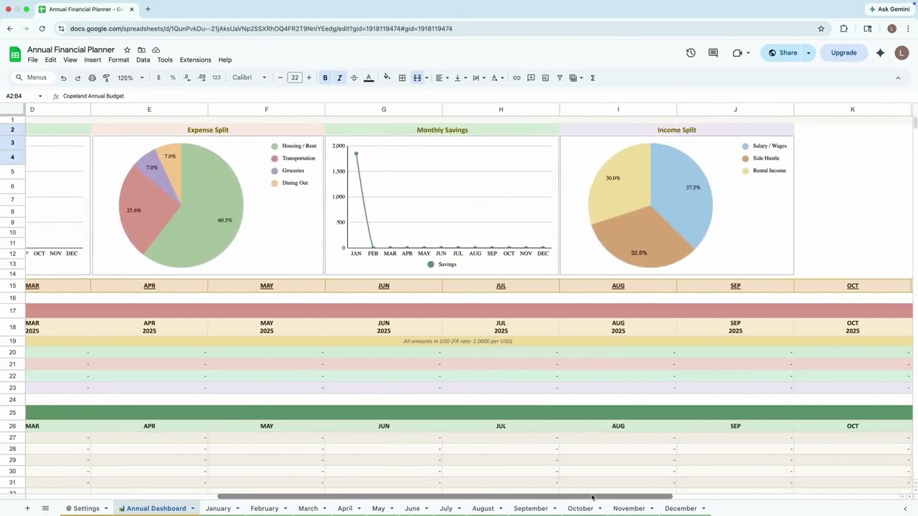Open the Format menu
918x516 pixels.
tap(118, 60)
